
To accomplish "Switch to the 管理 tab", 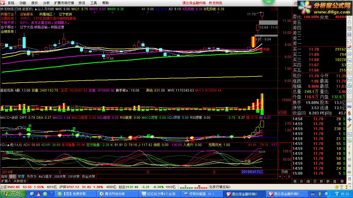I will [x=21, y=176].
